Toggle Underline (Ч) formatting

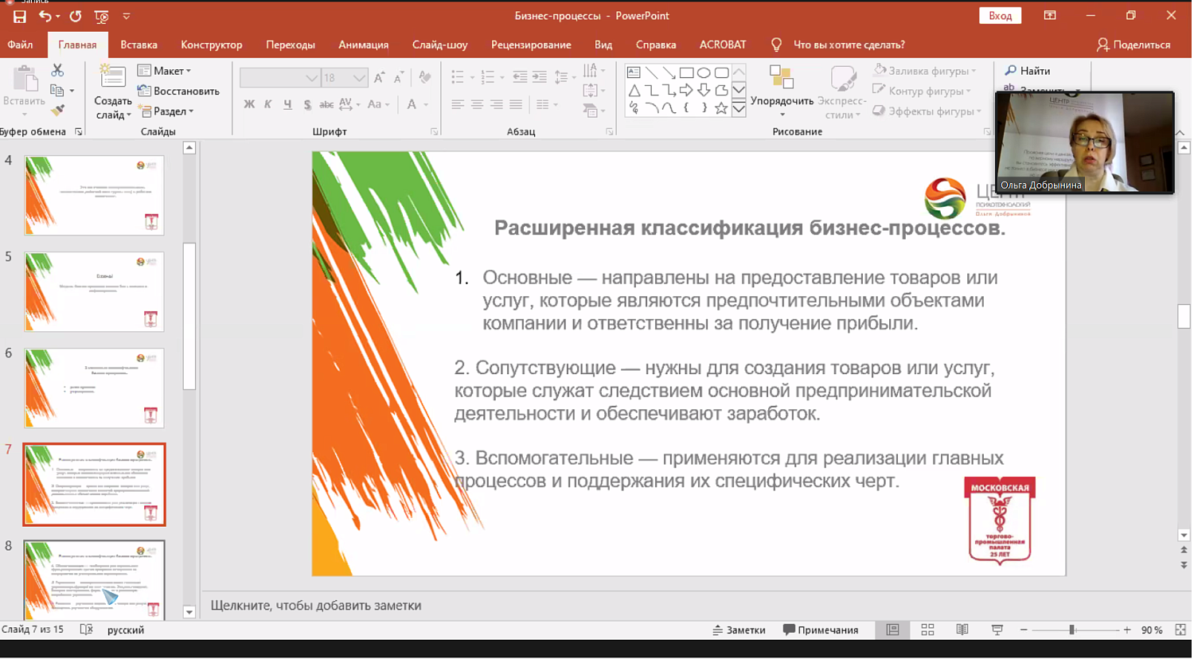287,104
